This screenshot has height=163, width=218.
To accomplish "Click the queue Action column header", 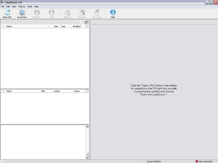I will point(62,91).
